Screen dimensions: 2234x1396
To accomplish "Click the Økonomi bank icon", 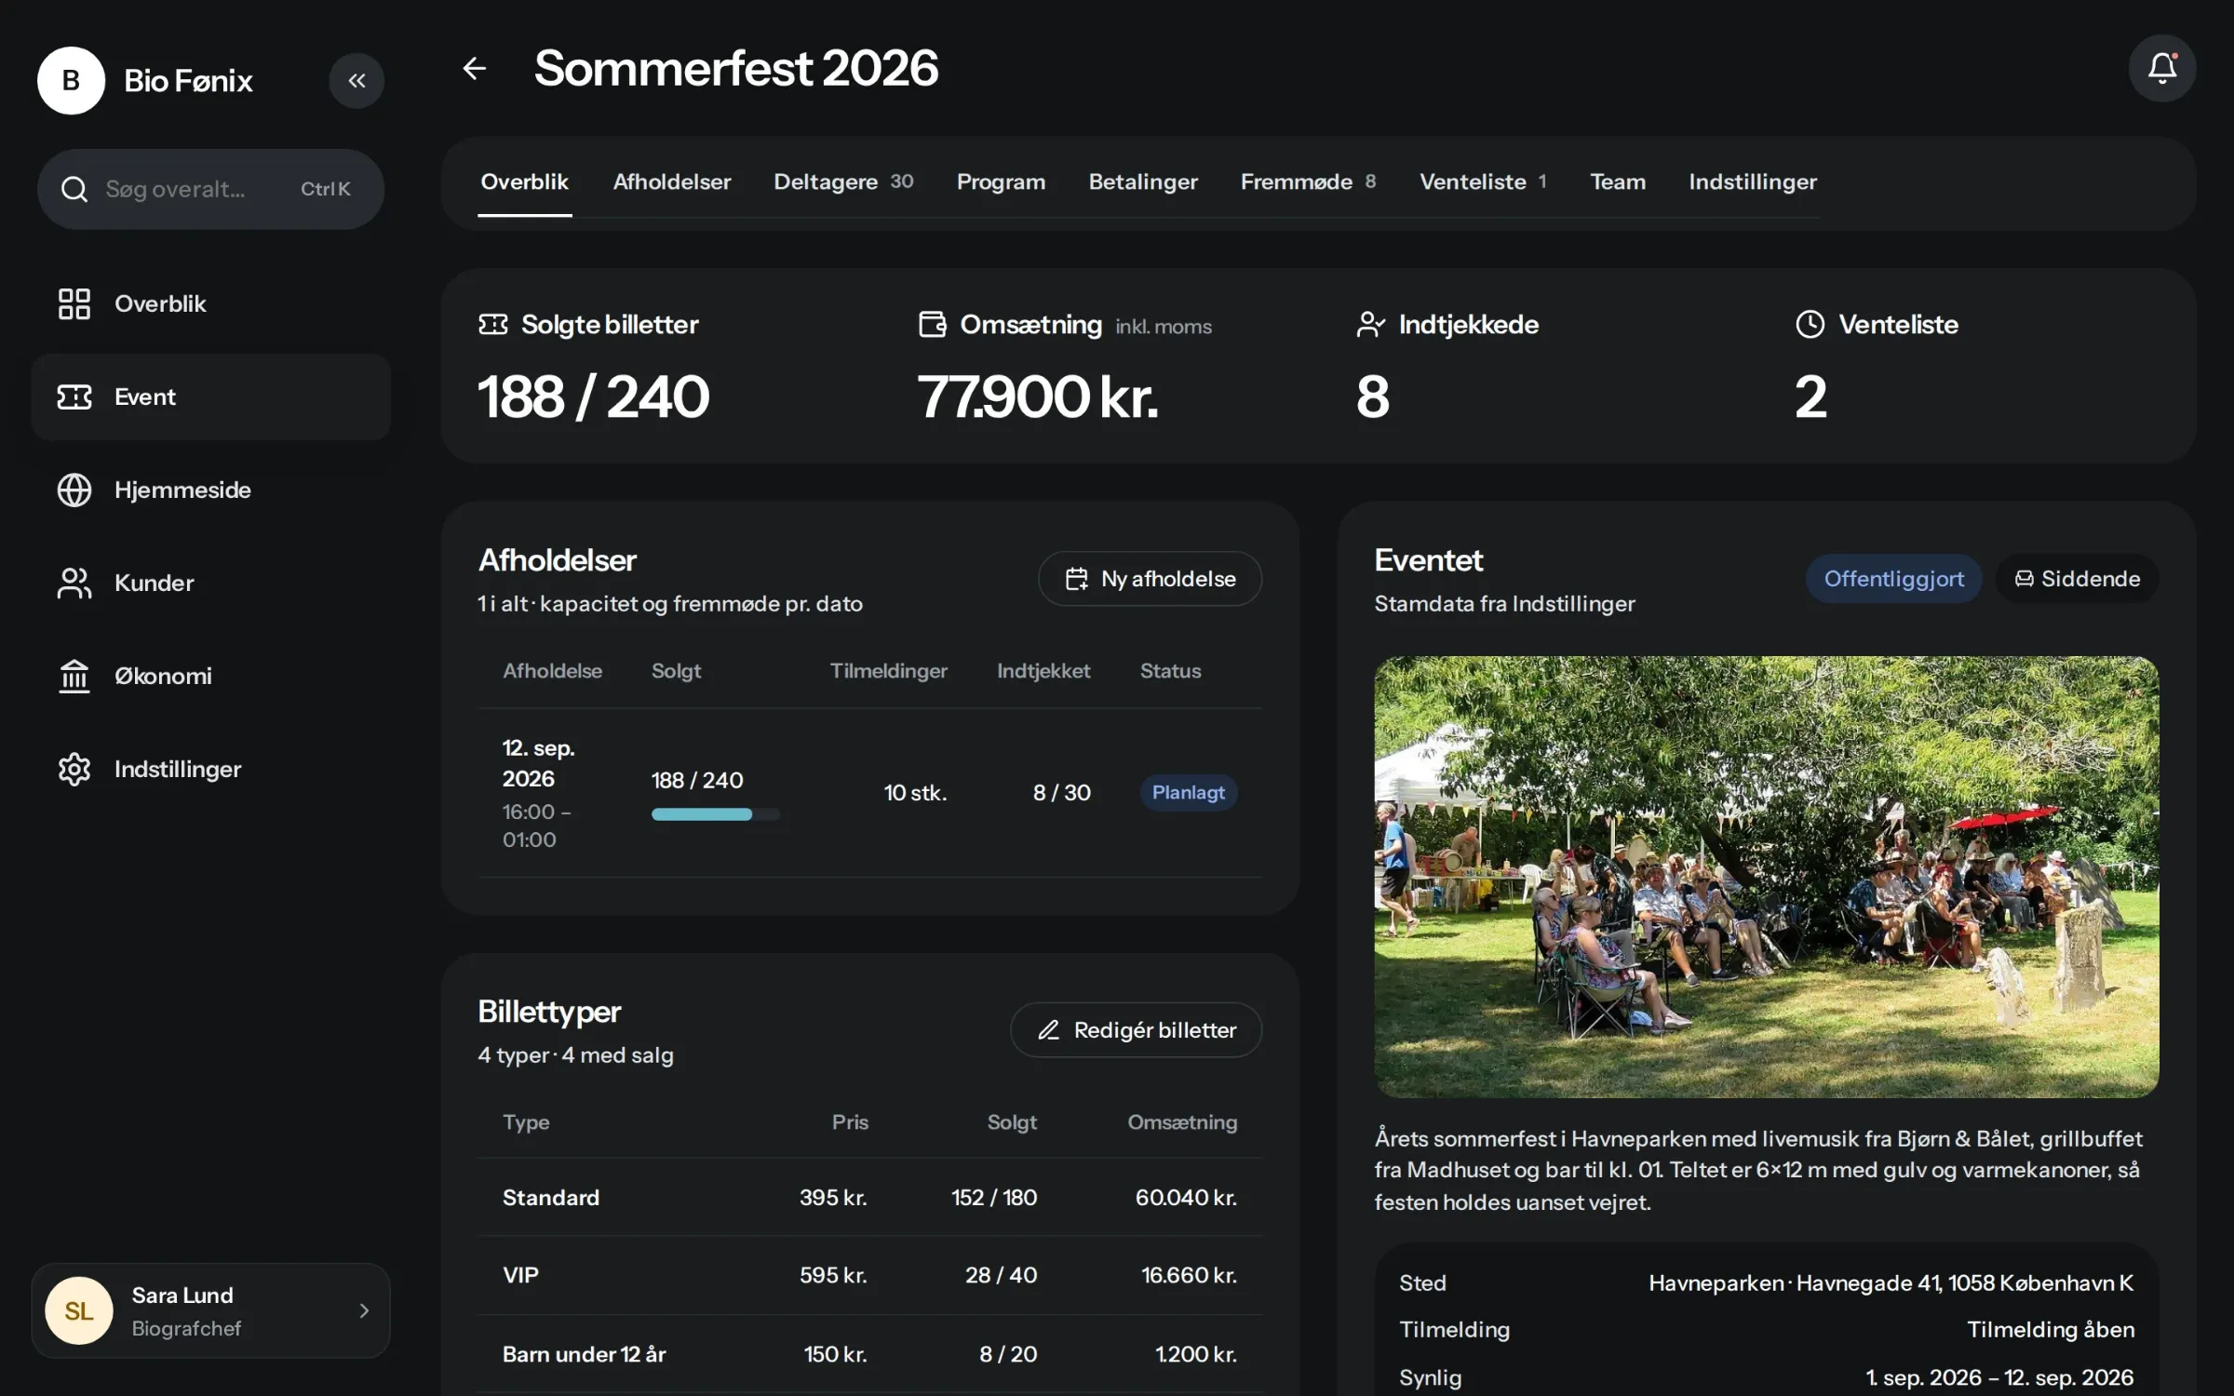I will [74, 676].
